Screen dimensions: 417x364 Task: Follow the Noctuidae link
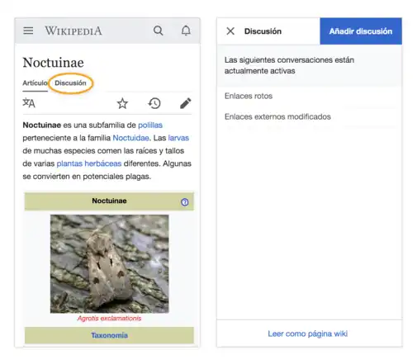[131, 138]
